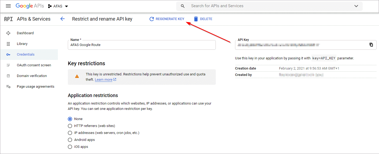Click the API logo icon beside APIs & Services
Screen dimensions: 379x154
8,19
